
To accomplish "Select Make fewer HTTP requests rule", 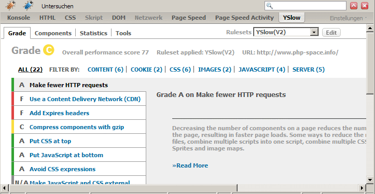I will click(79, 85).
